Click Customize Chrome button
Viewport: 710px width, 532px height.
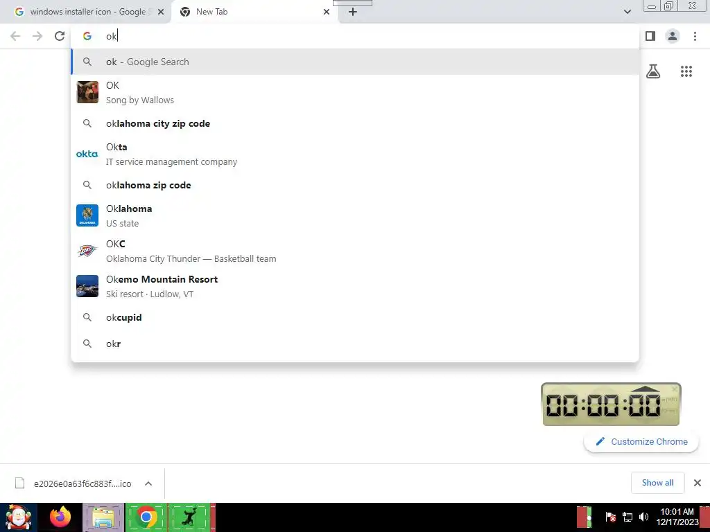click(641, 441)
